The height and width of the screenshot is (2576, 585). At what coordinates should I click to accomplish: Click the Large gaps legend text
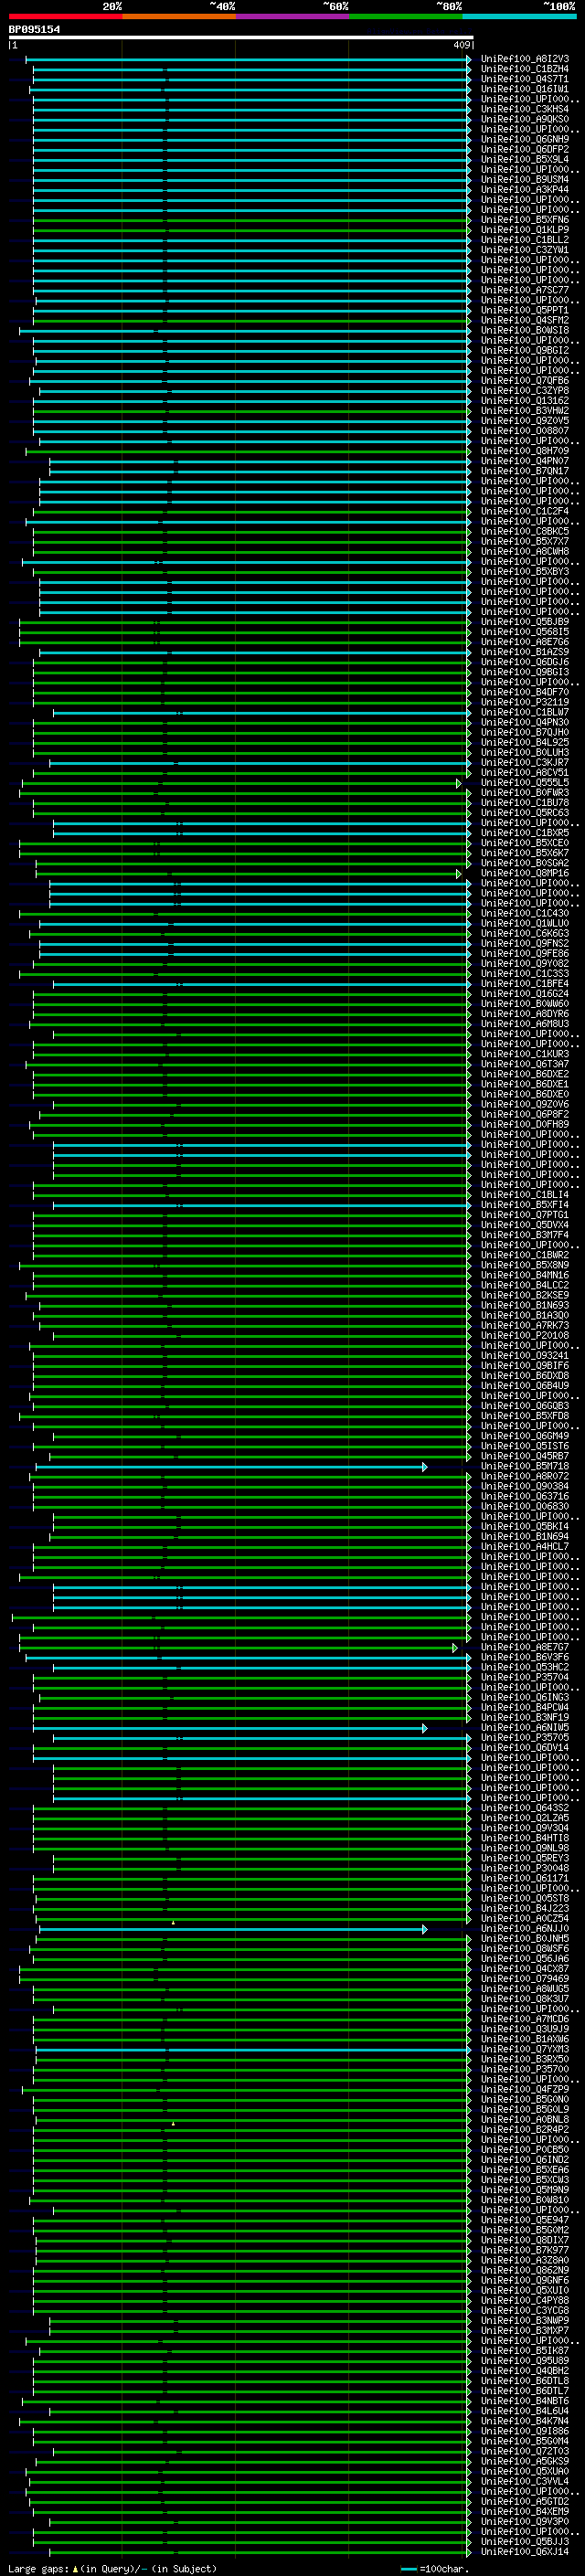click(112, 2569)
